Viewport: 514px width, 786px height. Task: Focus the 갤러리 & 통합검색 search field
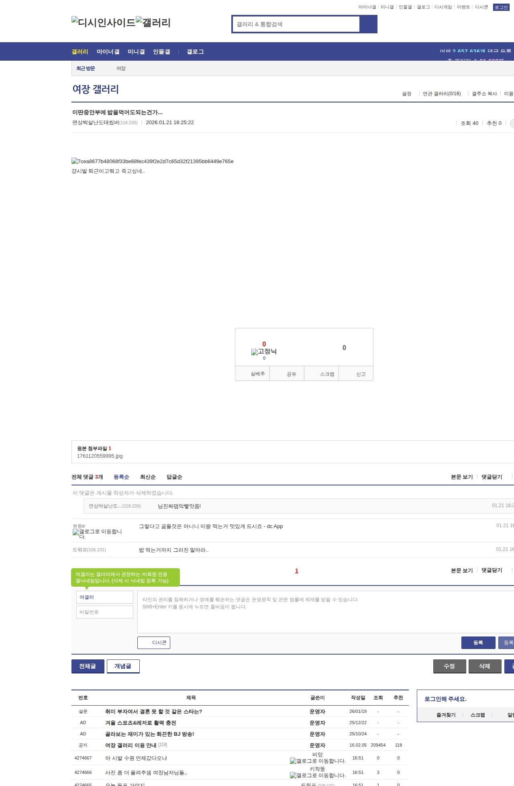coord(296,24)
